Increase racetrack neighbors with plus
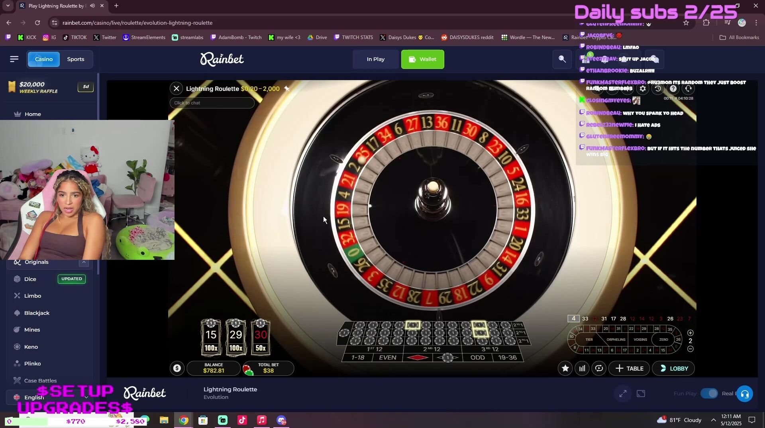This screenshot has width=765, height=428. click(690, 333)
